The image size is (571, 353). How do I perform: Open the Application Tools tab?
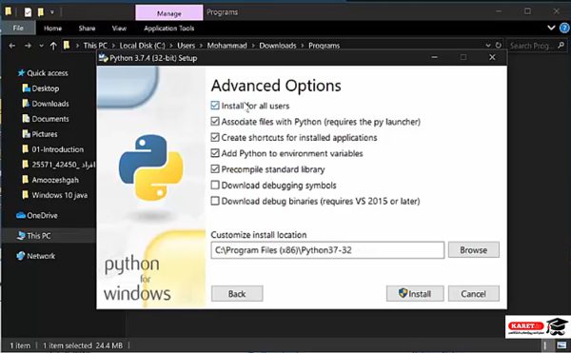click(x=169, y=28)
